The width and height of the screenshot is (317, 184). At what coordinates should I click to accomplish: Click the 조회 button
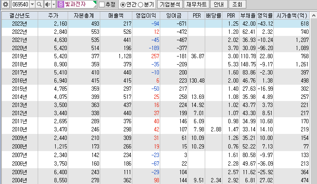pyautogui.click(x=237, y=4)
